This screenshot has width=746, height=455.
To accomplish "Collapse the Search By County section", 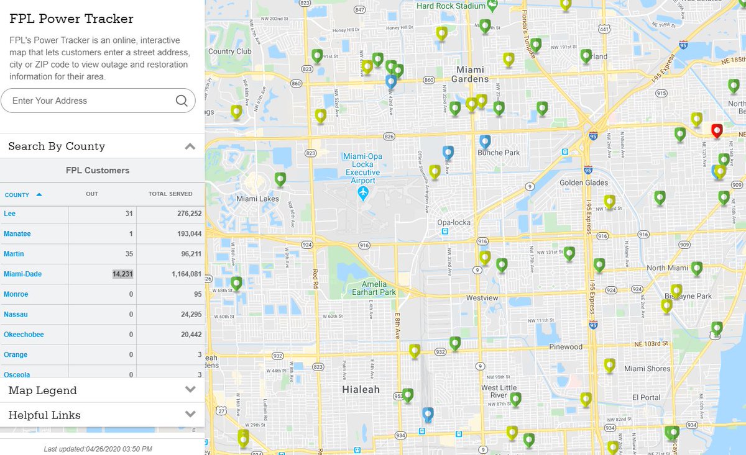I will click(190, 146).
